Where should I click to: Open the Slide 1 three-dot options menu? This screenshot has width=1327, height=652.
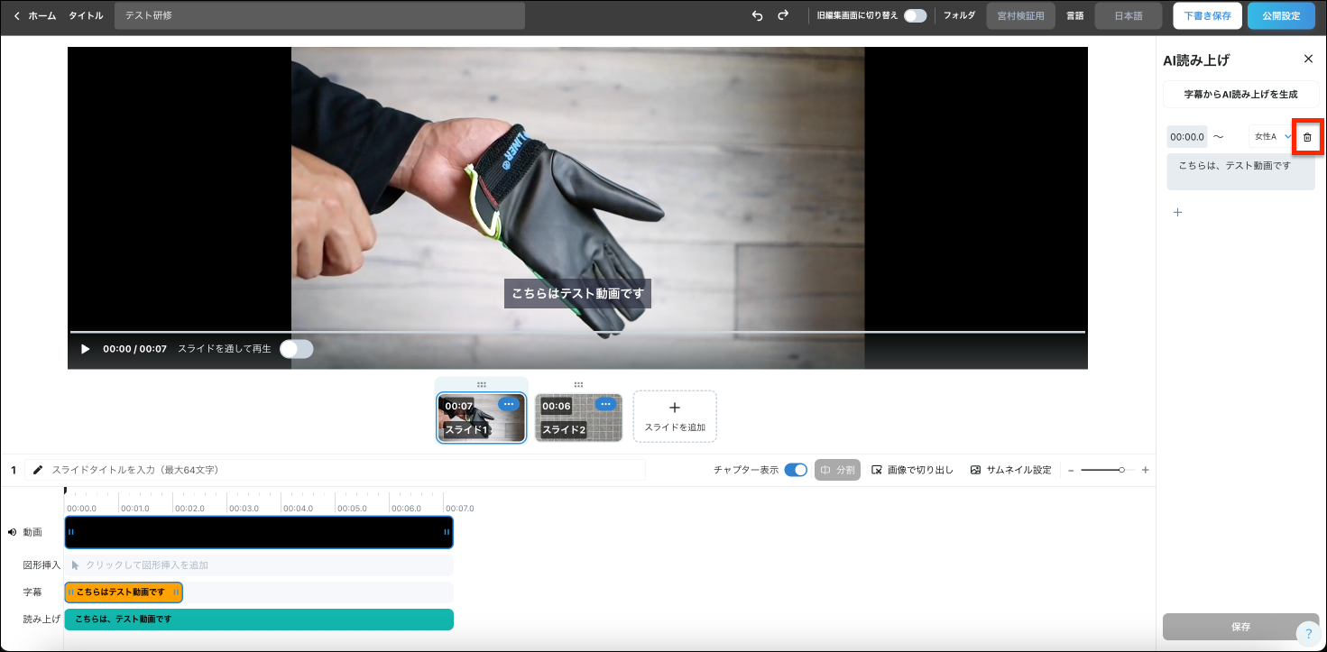(x=509, y=404)
